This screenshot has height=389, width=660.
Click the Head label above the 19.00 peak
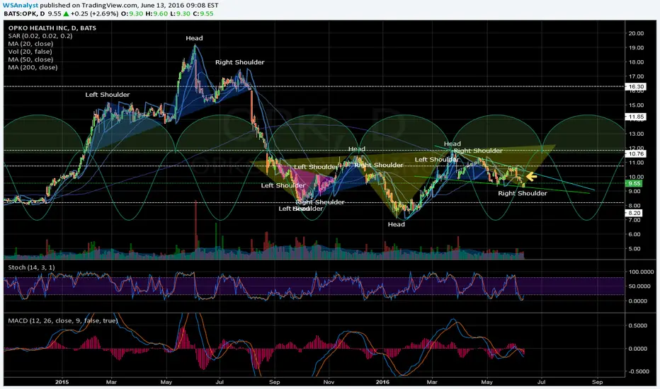(x=195, y=38)
